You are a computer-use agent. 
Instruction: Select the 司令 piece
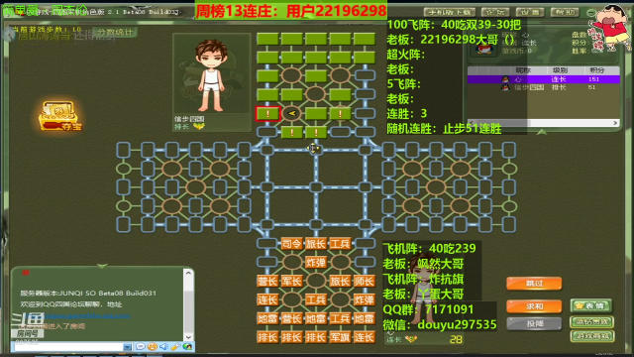[x=291, y=243]
